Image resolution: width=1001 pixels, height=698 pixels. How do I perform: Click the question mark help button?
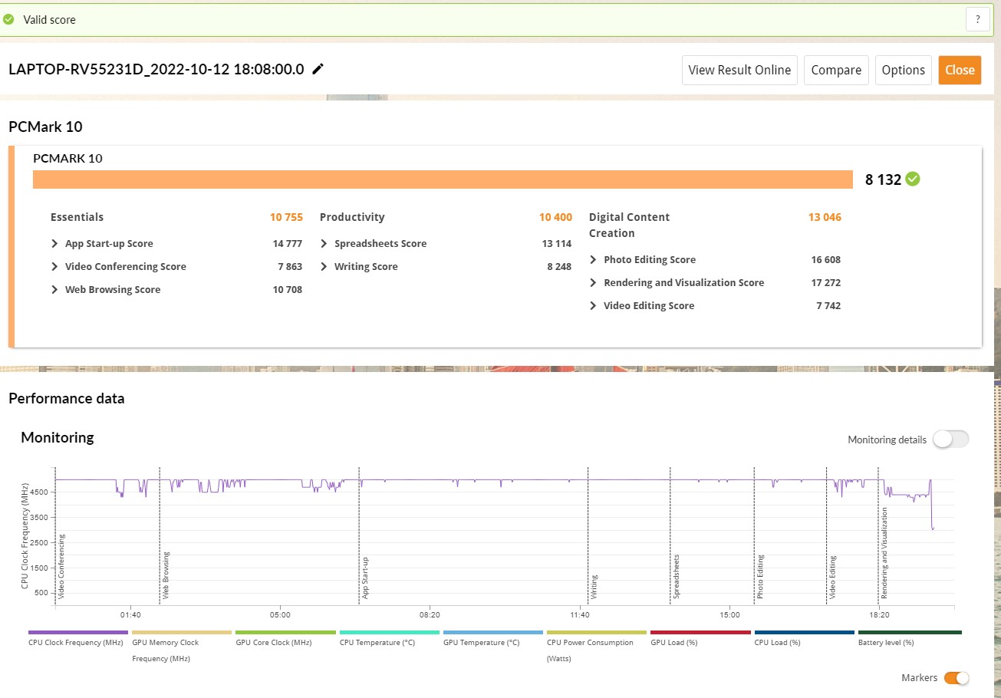coord(977,20)
